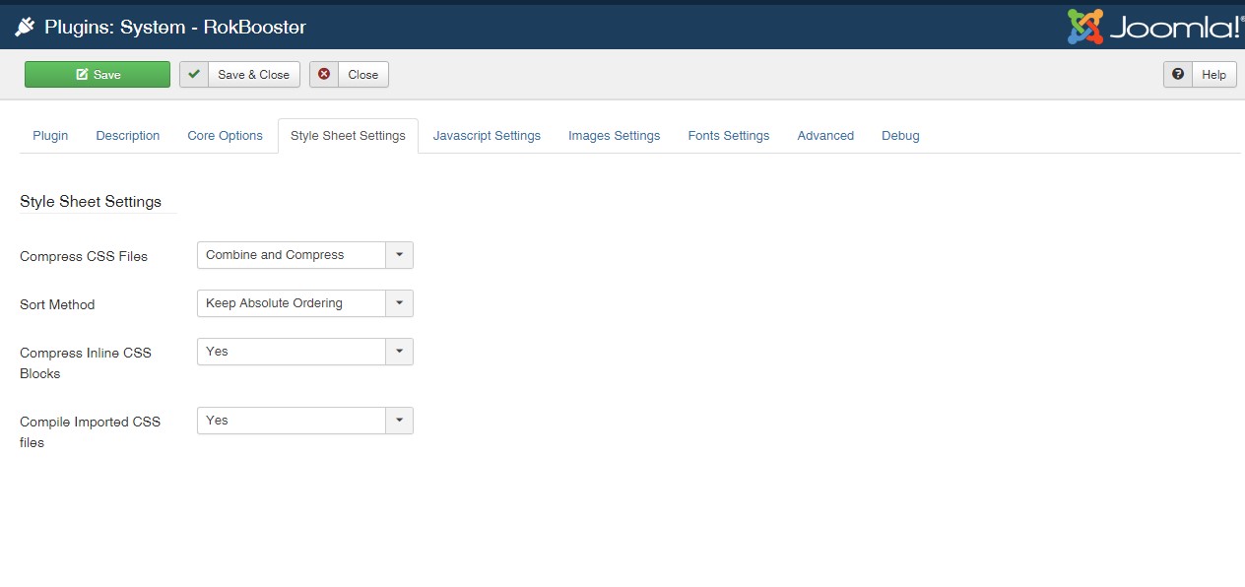The image size is (1245, 587).
Task: Click the Sort Method label
Action: coord(57,304)
